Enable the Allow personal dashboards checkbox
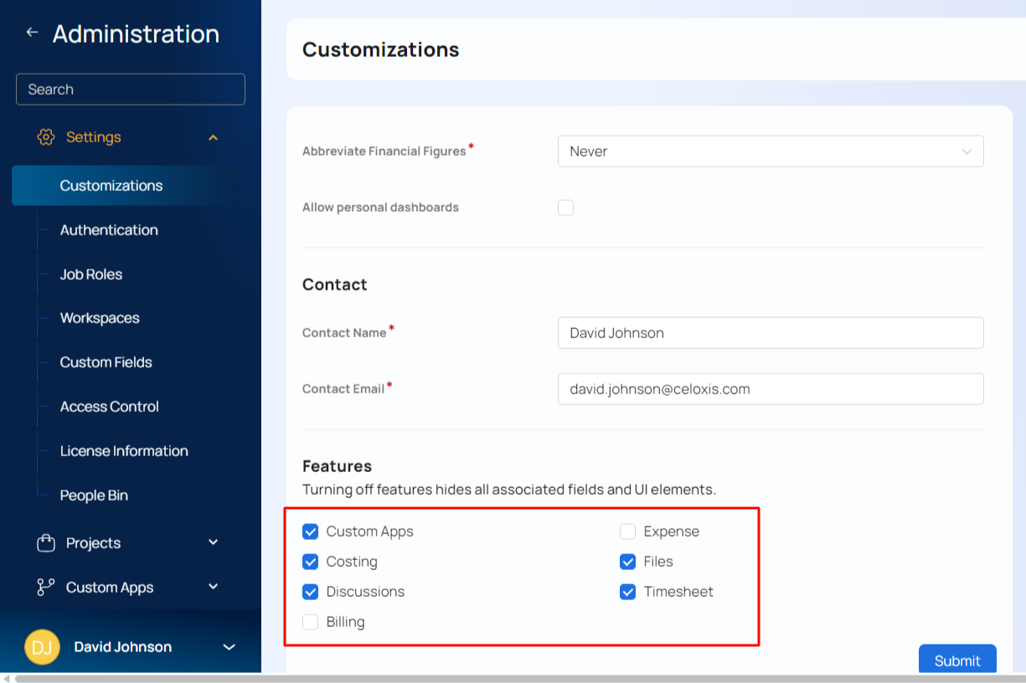1026x683 pixels. pyautogui.click(x=566, y=208)
